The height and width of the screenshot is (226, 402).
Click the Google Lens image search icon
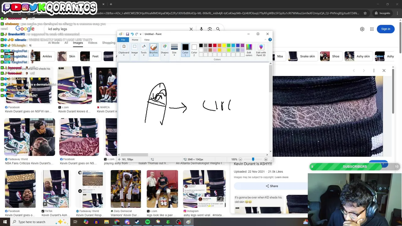coord(210,29)
